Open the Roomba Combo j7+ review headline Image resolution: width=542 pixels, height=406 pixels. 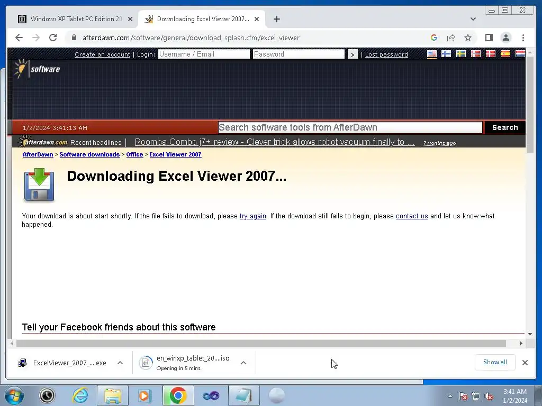[x=275, y=142]
